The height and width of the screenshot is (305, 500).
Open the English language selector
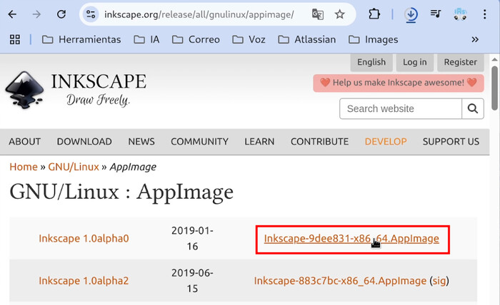(371, 62)
